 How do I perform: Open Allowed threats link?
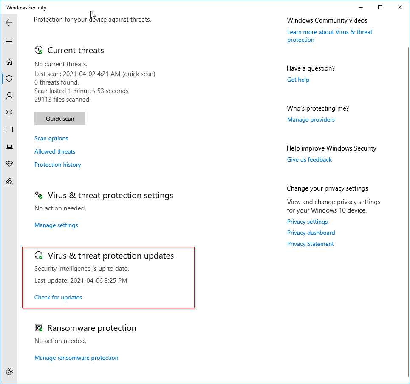[55, 151]
